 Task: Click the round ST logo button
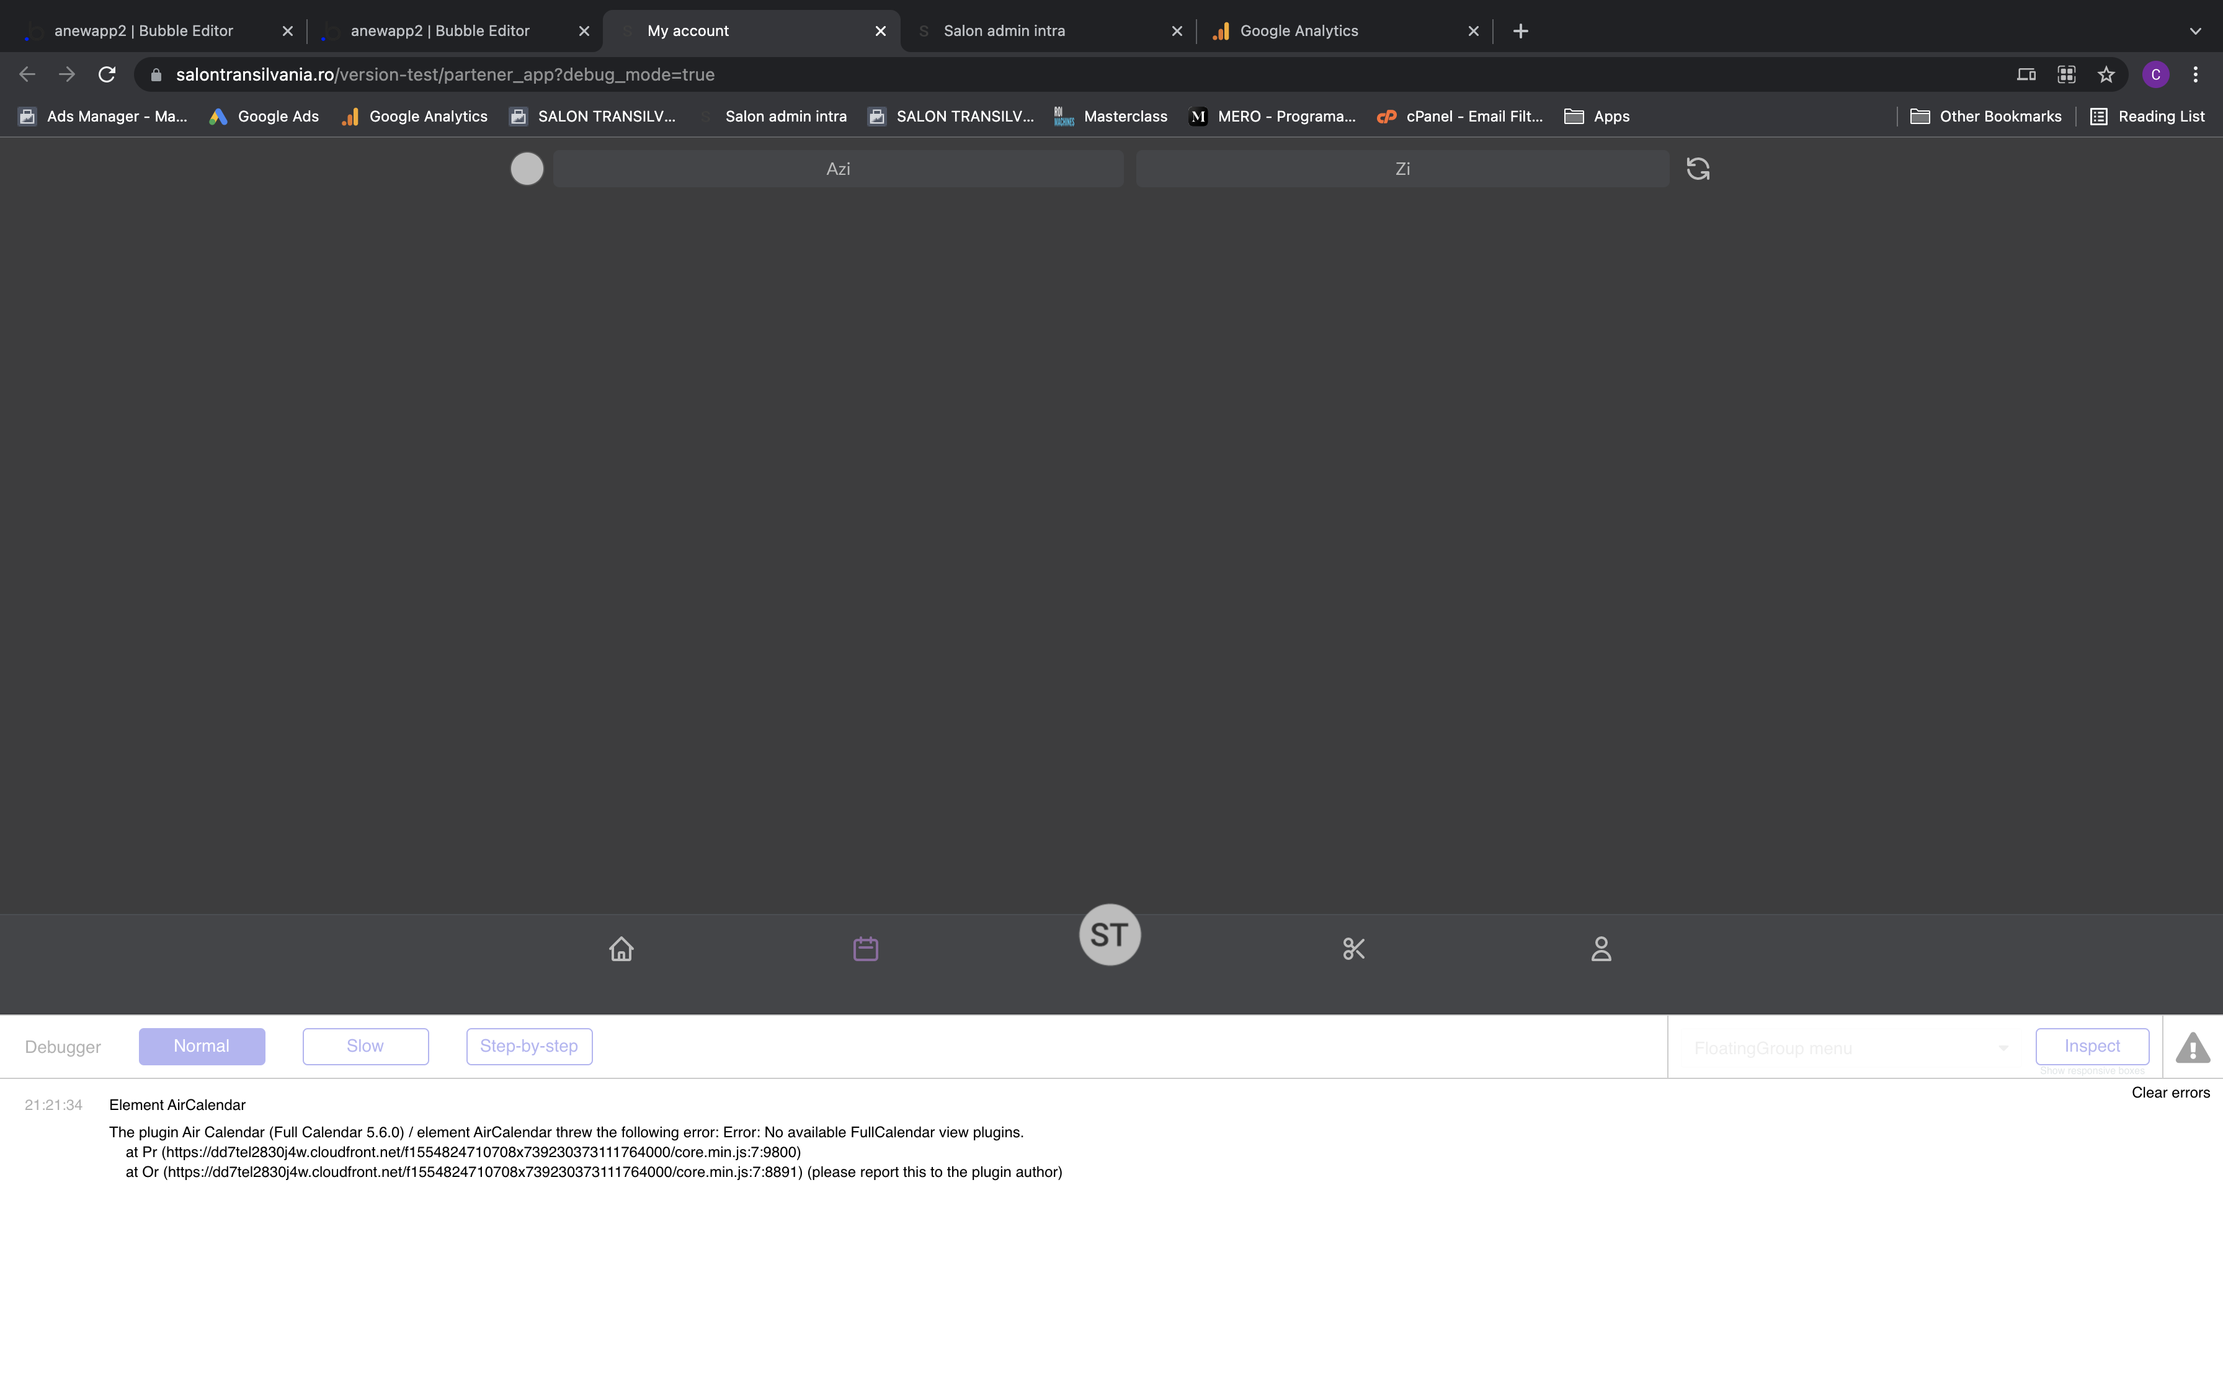click(x=1110, y=934)
